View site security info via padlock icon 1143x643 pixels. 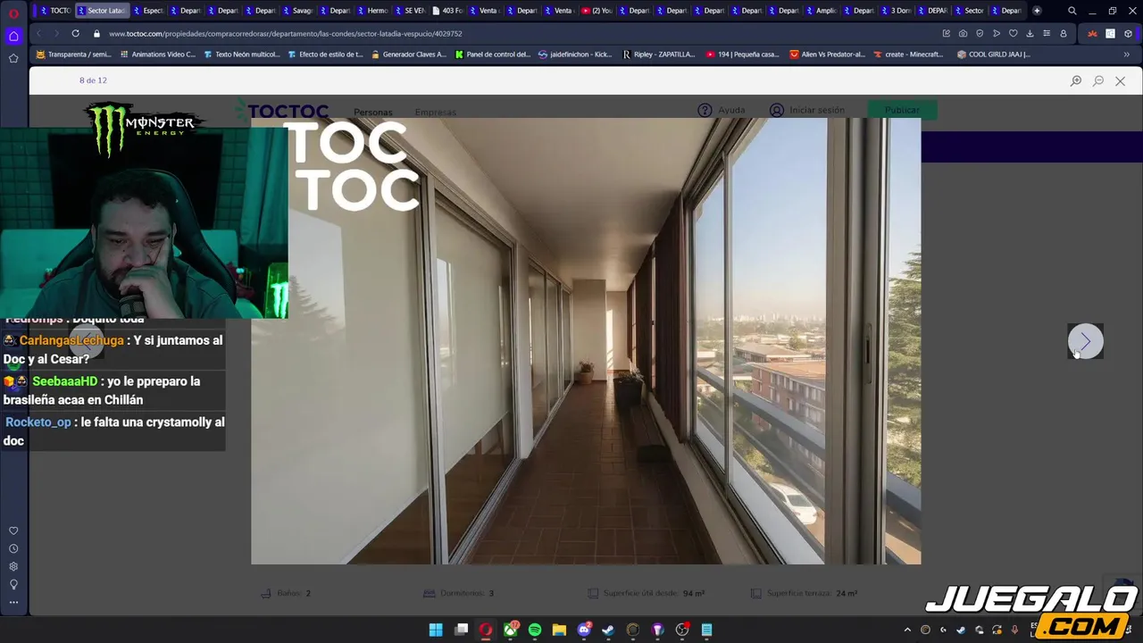(x=96, y=33)
